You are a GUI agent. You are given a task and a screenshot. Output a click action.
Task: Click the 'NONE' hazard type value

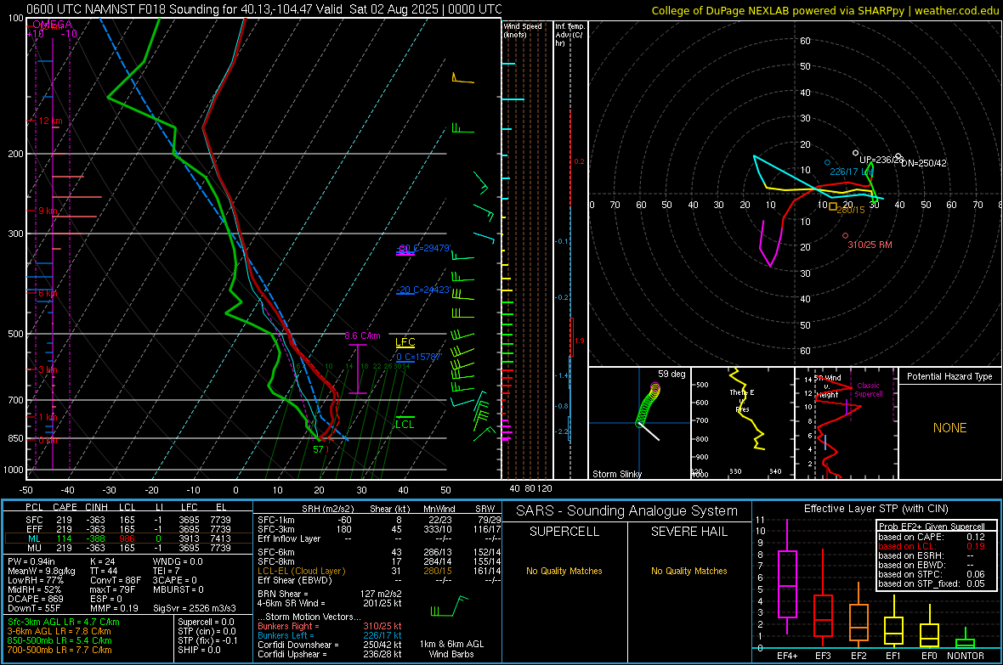pos(950,428)
